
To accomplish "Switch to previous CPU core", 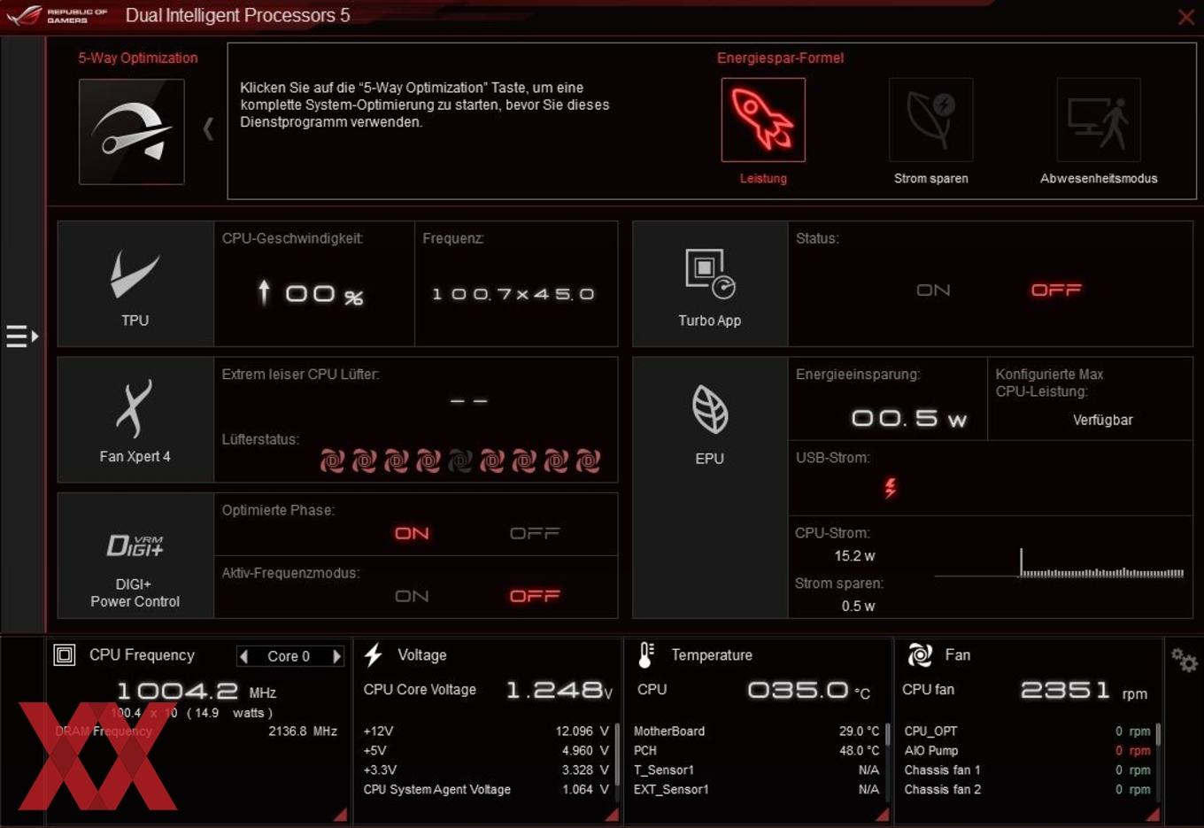I will click(x=244, y=656).
